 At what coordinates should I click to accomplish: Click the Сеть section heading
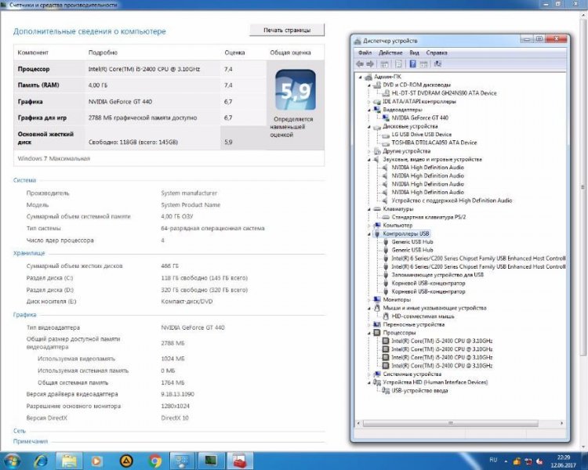20,431
